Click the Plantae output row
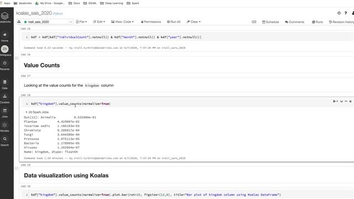This screenshot has width=354, height=199. point(51,122)
